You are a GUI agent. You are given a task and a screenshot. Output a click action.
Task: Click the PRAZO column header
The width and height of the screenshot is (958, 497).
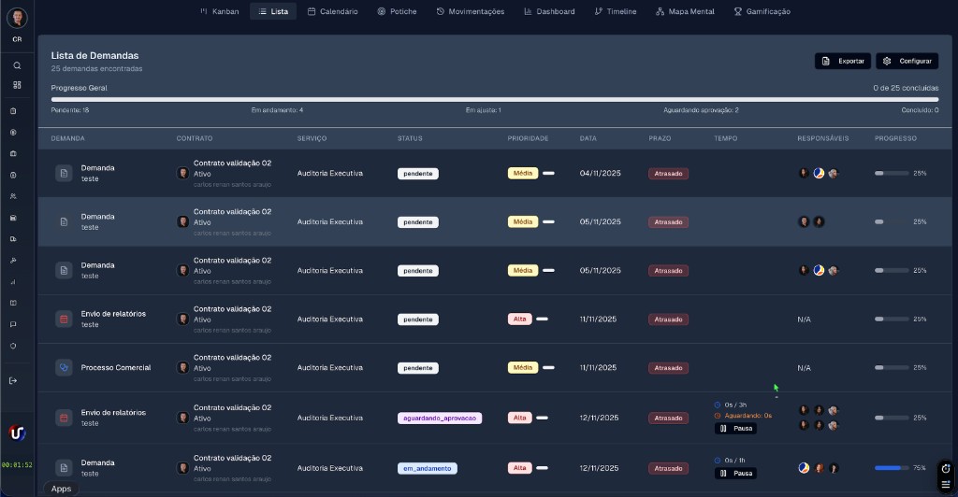(x=660, y=138)
